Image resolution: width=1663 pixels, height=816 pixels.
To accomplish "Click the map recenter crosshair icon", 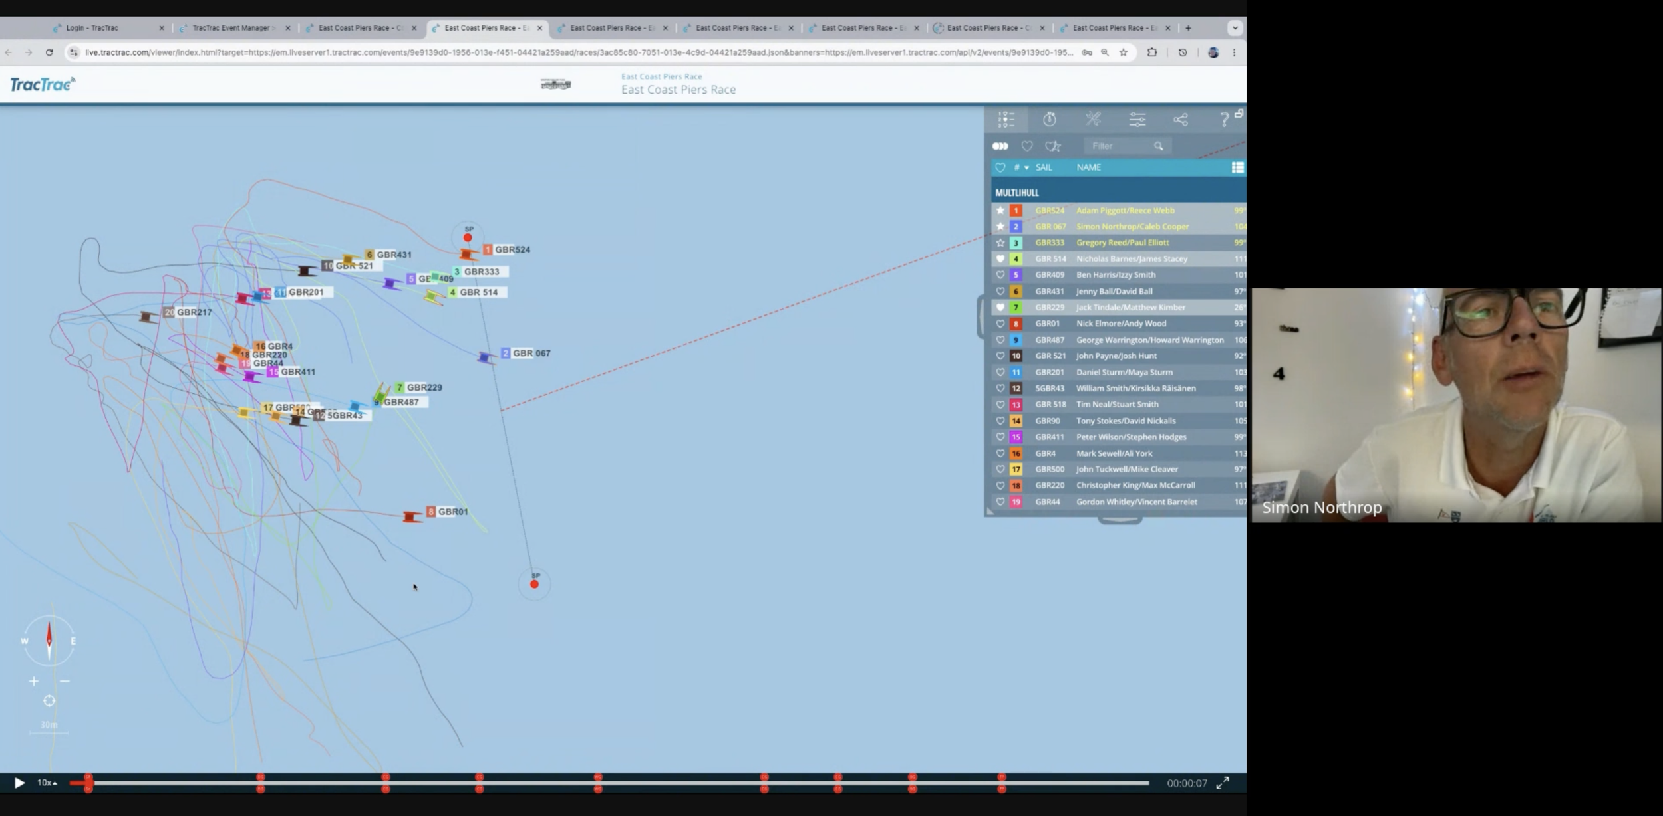I will 49,701.
